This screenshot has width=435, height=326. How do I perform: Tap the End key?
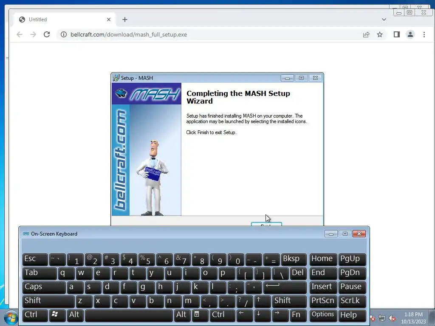point(323,273)
